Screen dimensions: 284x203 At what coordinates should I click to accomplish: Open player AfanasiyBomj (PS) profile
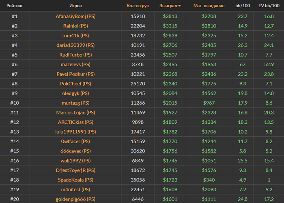(75, 17)
